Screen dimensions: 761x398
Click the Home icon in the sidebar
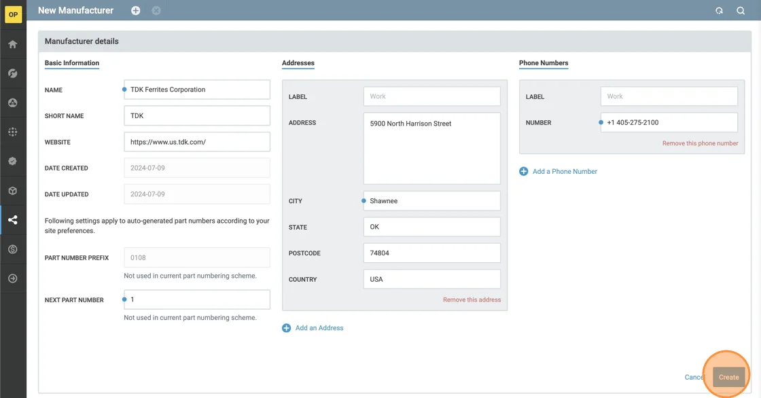13,45
